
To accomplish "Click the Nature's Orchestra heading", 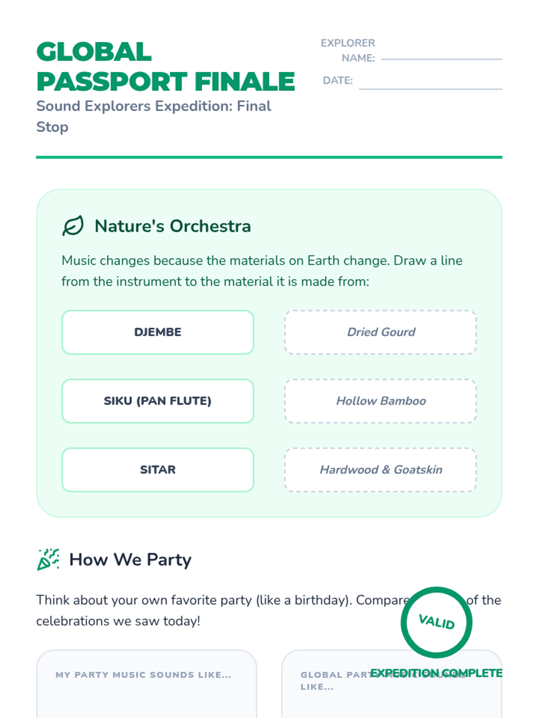I will click(173, 226).
